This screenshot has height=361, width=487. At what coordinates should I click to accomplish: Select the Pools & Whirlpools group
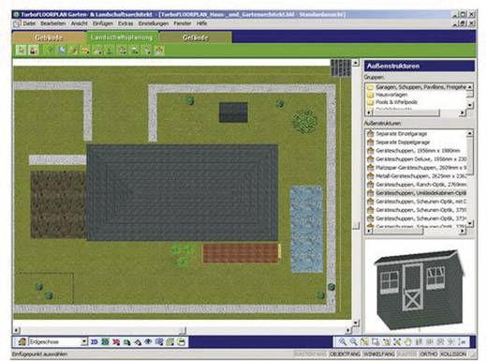pos(396,102)
